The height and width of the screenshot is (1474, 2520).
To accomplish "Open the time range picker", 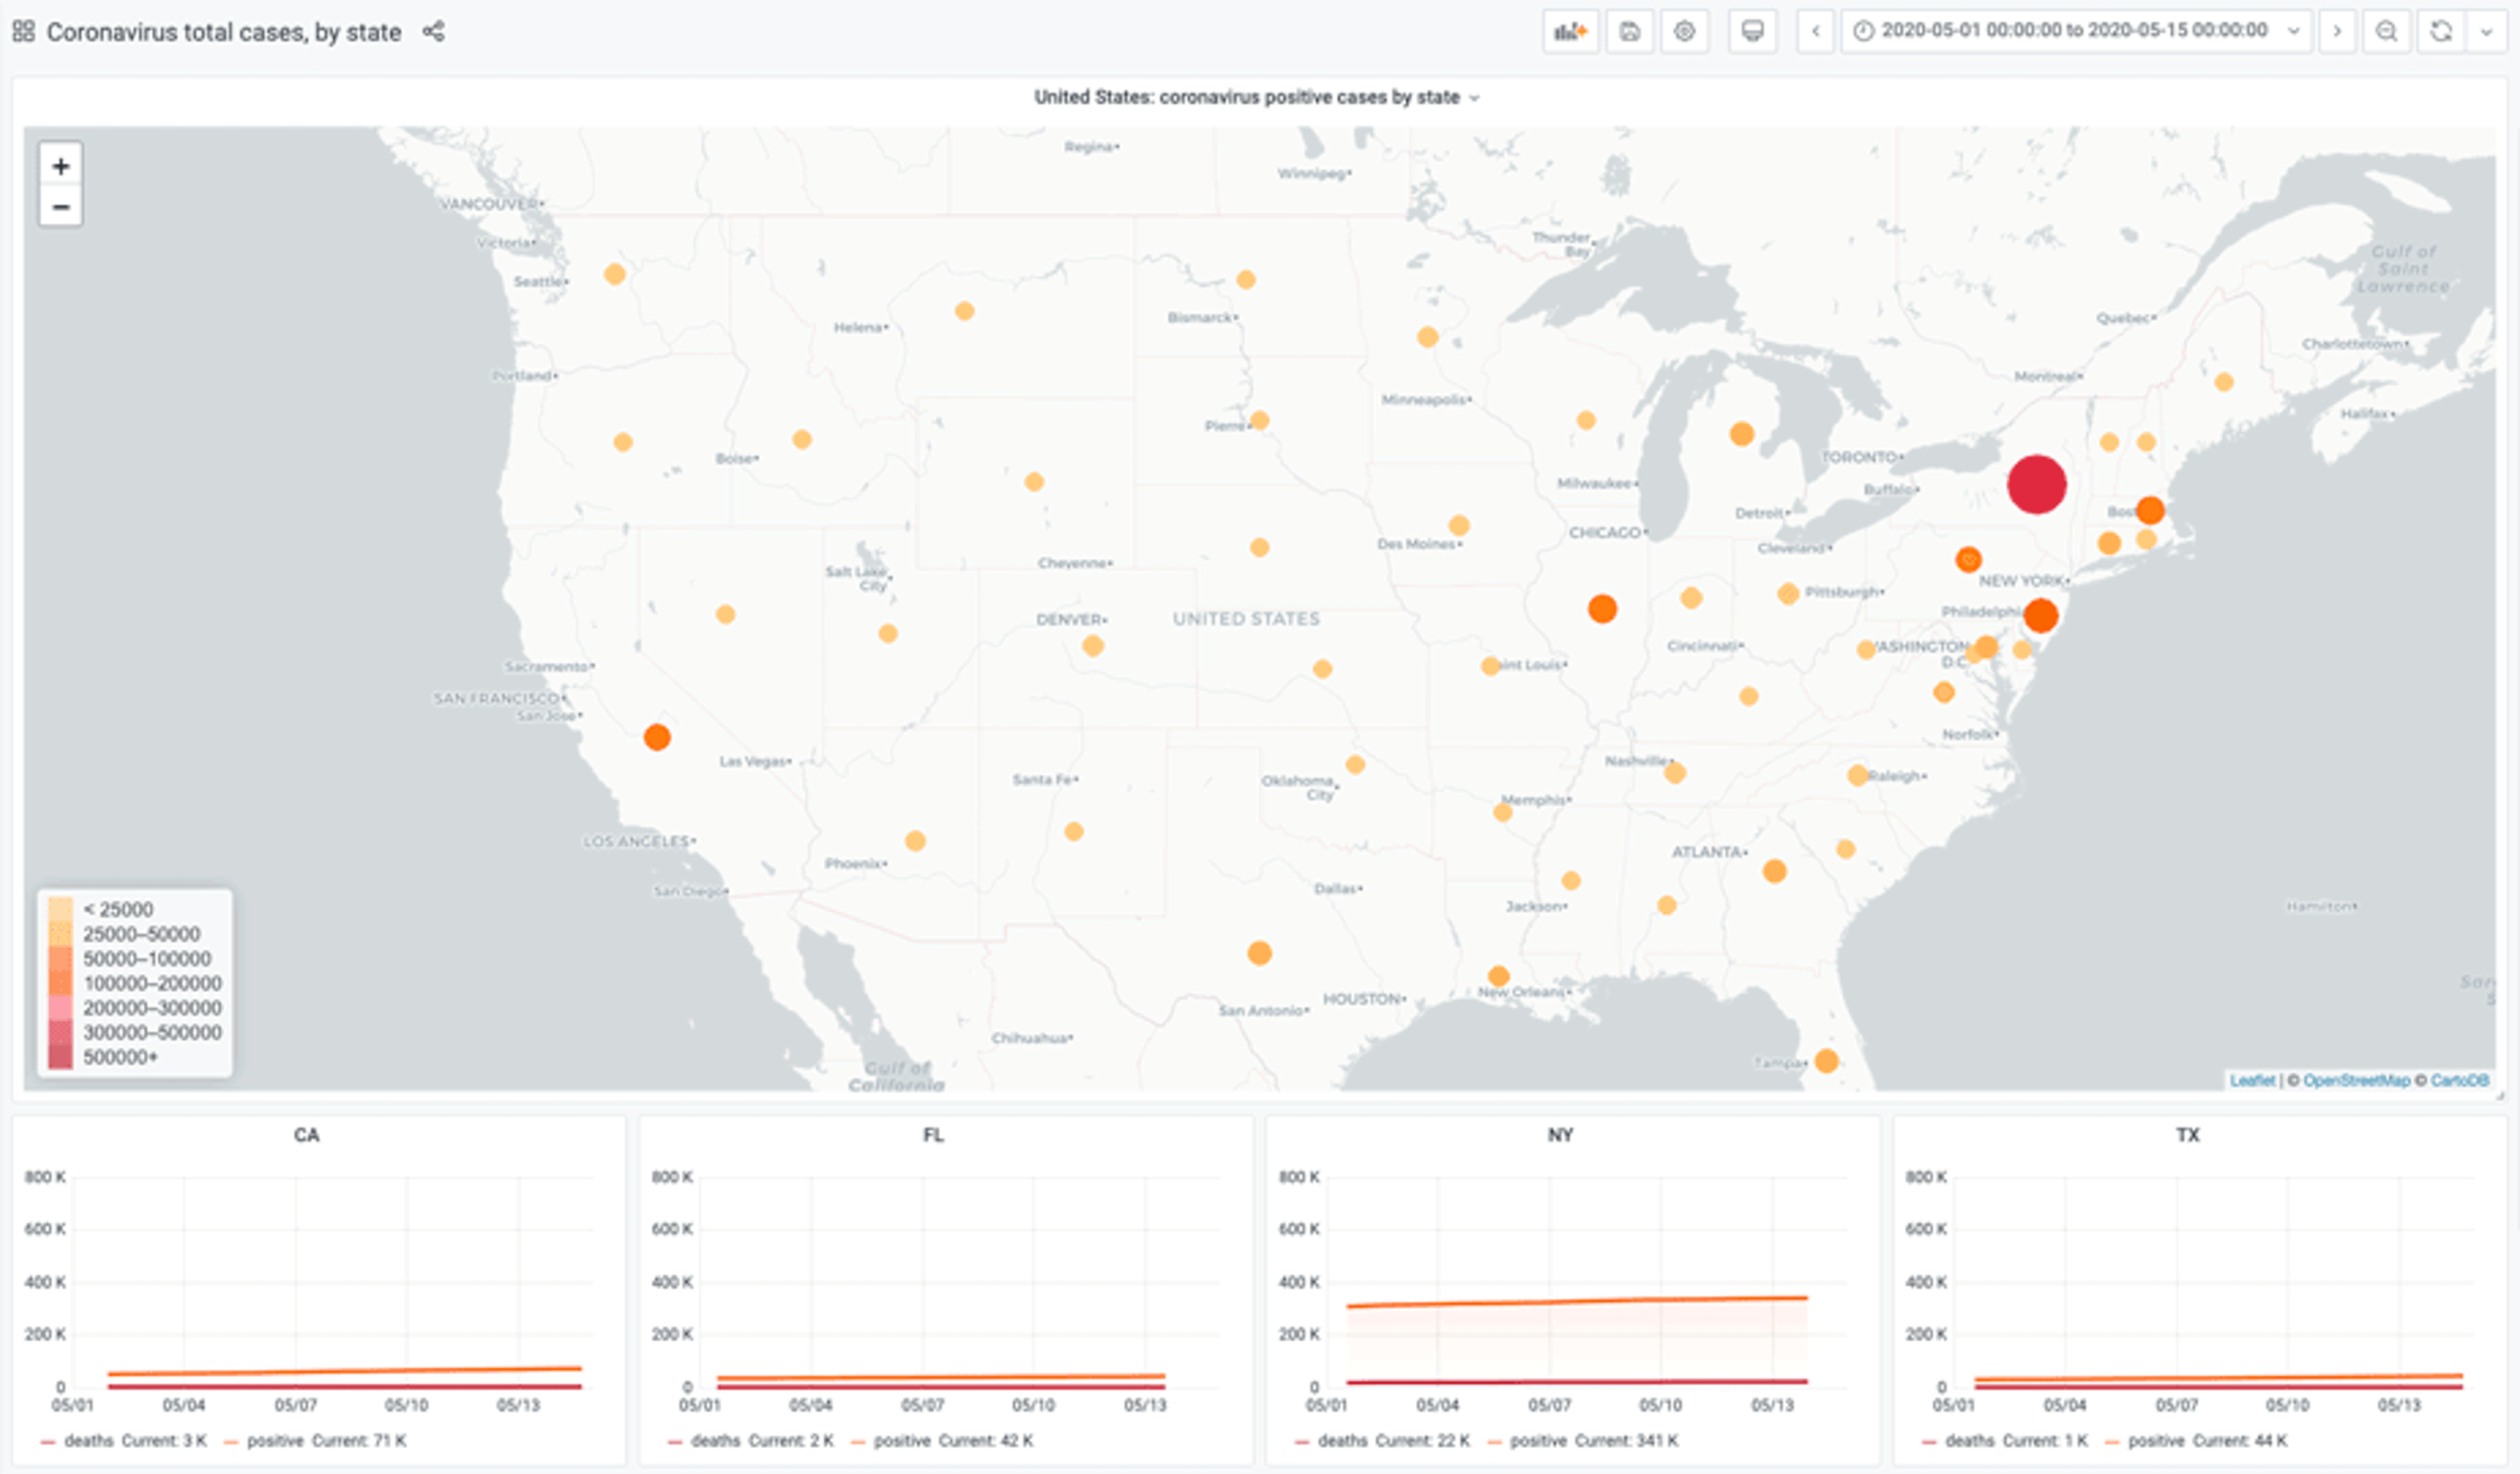I will pyautogui.click(x=2075, y=31).
